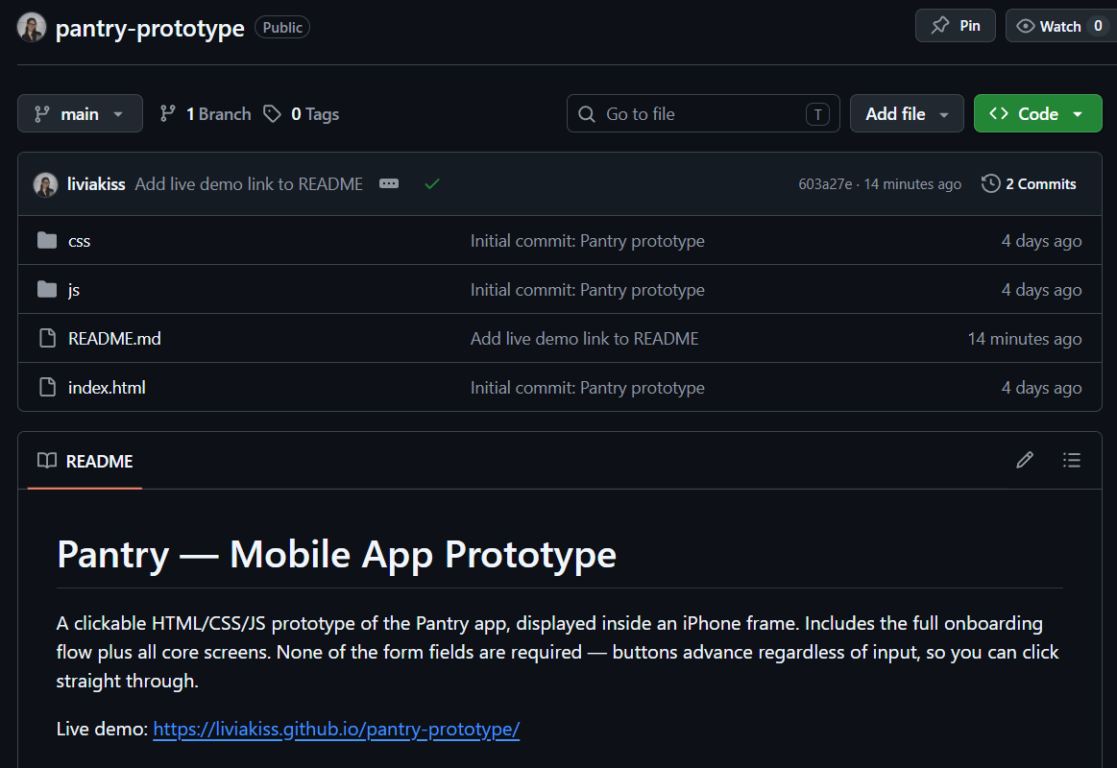Click the README.md file icon
Image resolution: width=1117 pixels, height=768 pixels.
(48, 338)
